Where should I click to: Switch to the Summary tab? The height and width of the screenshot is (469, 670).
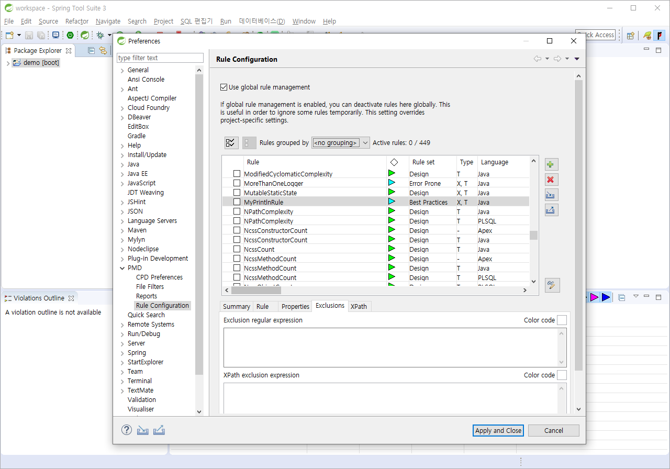(236, 307)
